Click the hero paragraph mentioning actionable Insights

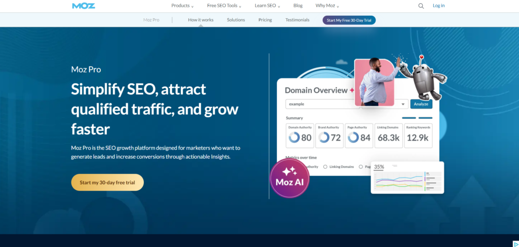click(156, 152)
